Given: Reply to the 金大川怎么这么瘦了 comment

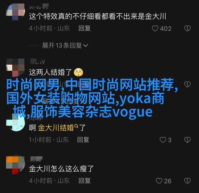Looking at the screenshot, I should 85,181.
